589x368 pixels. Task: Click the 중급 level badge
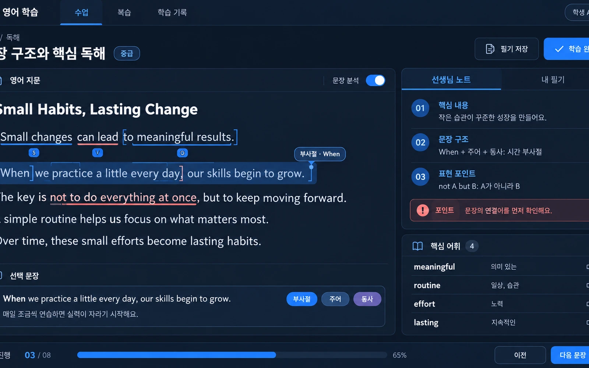127,54
